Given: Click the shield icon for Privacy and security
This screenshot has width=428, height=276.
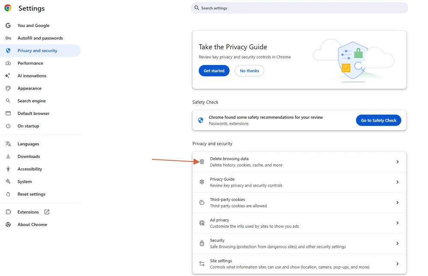Looking at the screenshot, I should [x=8, y=50].
